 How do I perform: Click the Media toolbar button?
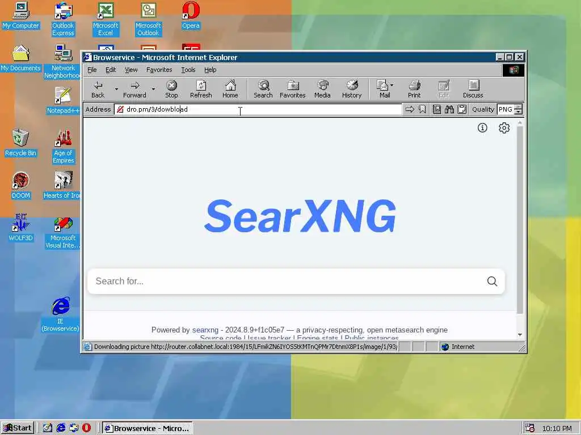[x=322, y=89]
